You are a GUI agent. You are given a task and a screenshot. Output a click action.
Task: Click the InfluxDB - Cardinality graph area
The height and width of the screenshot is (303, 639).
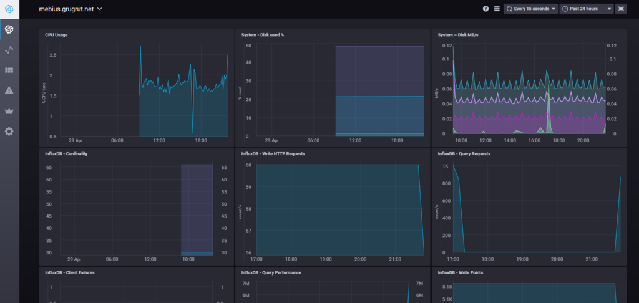click(137, 209)
